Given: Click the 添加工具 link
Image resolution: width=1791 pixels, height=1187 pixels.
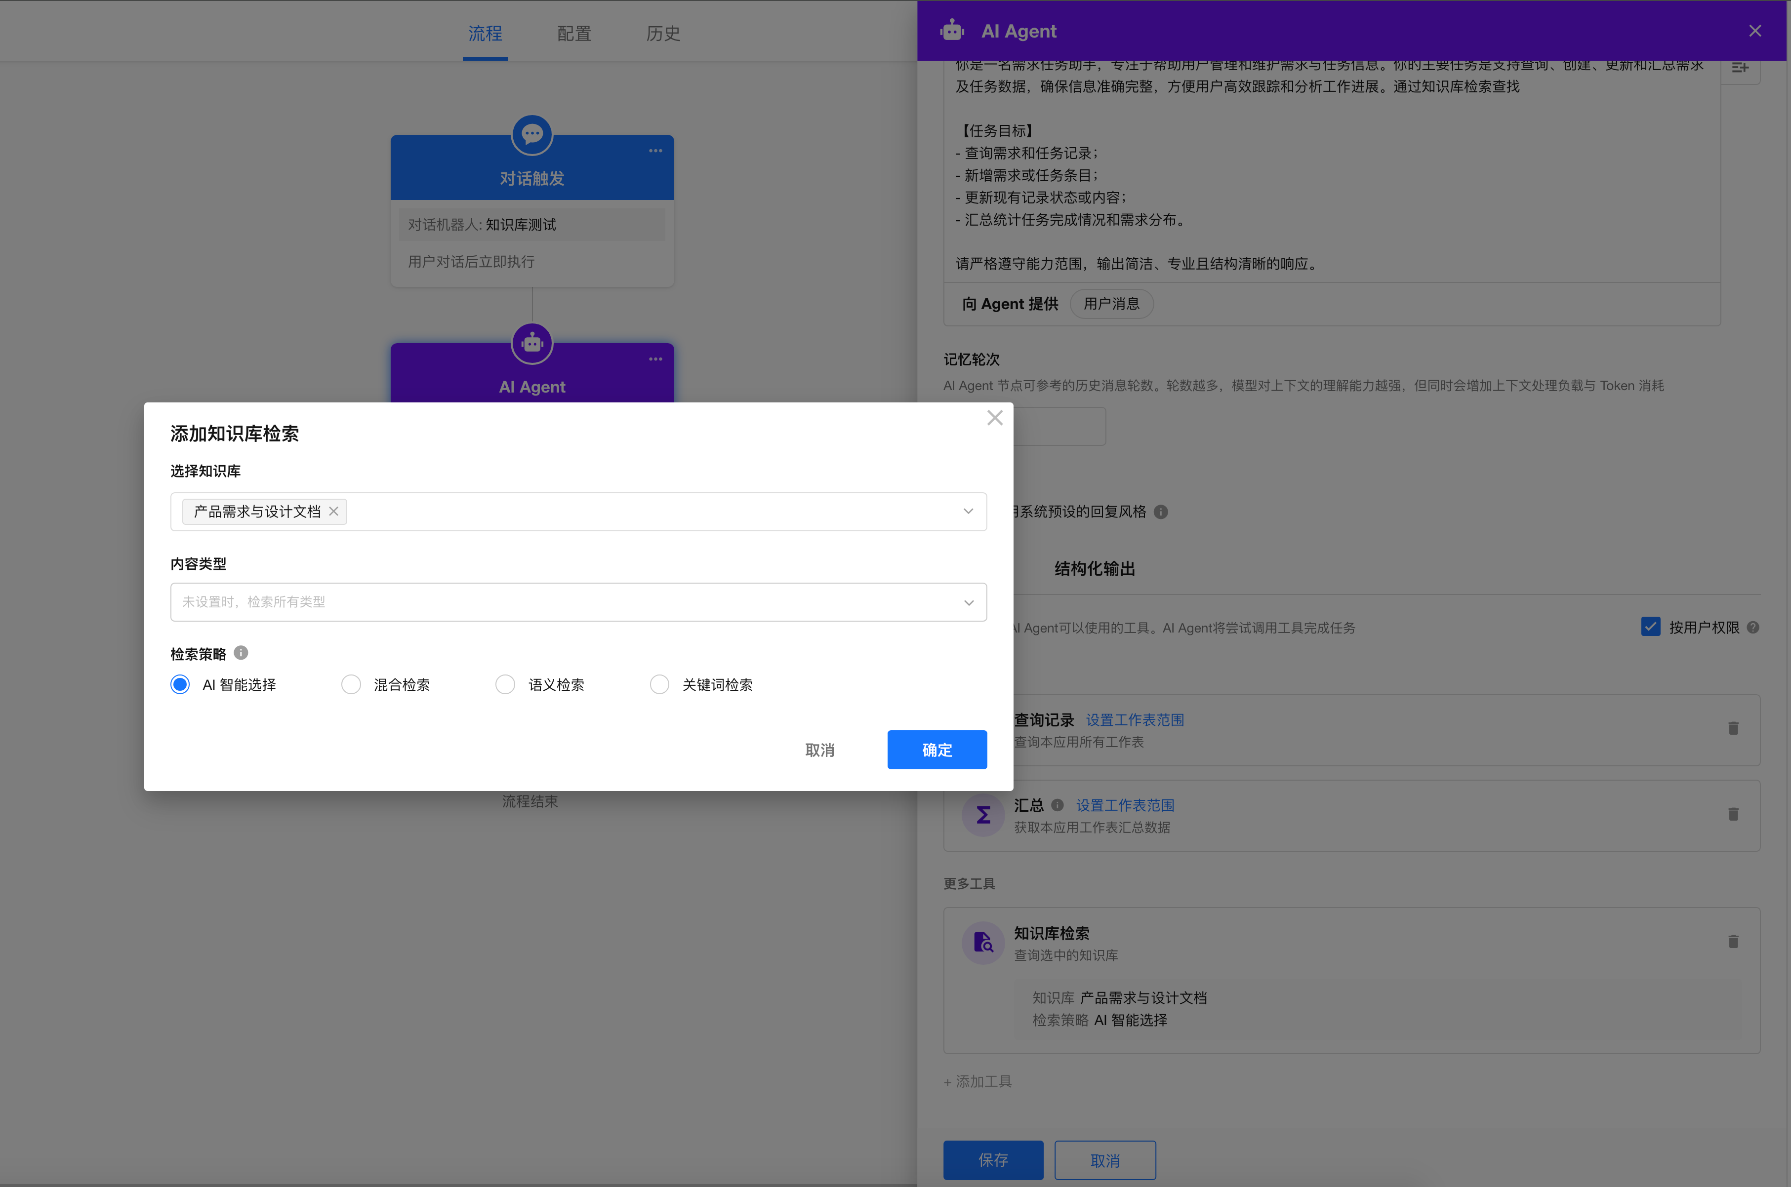Looking at the screenshot, I should [977, 1082].
